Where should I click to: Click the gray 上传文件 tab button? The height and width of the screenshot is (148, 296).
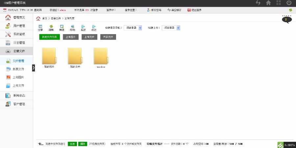[x=89, y=37]
